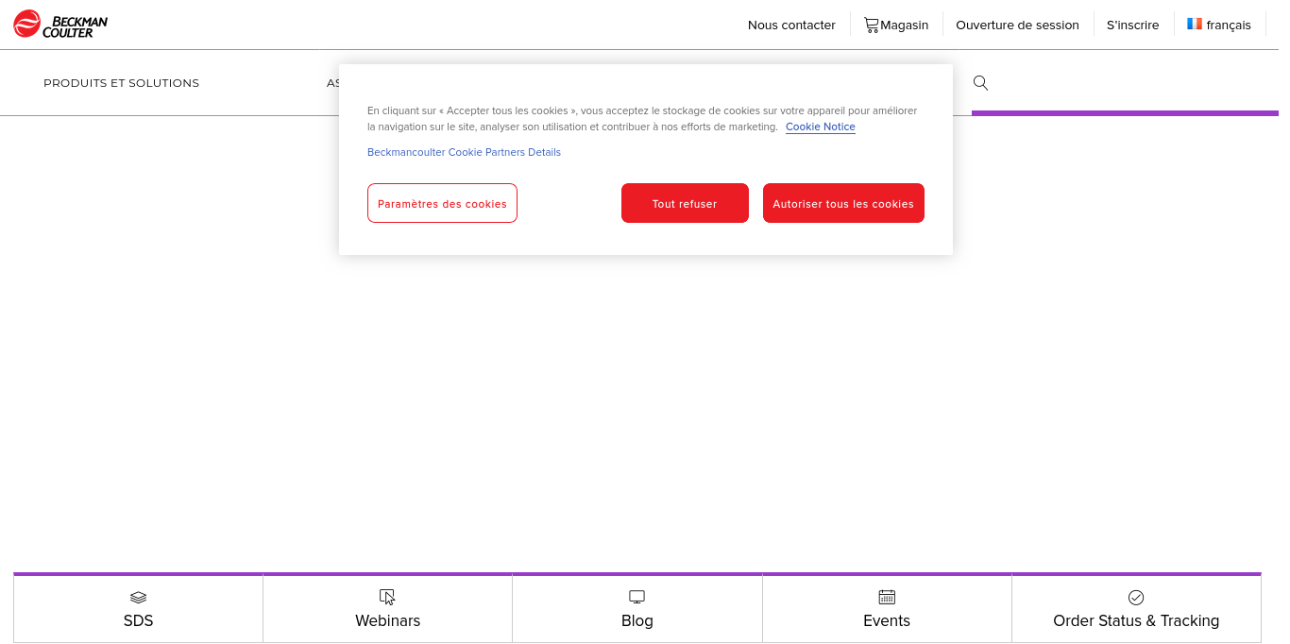Go to Ouverture de session
This screenshot has width=1290, height=644.
(x=1017, y=25)
